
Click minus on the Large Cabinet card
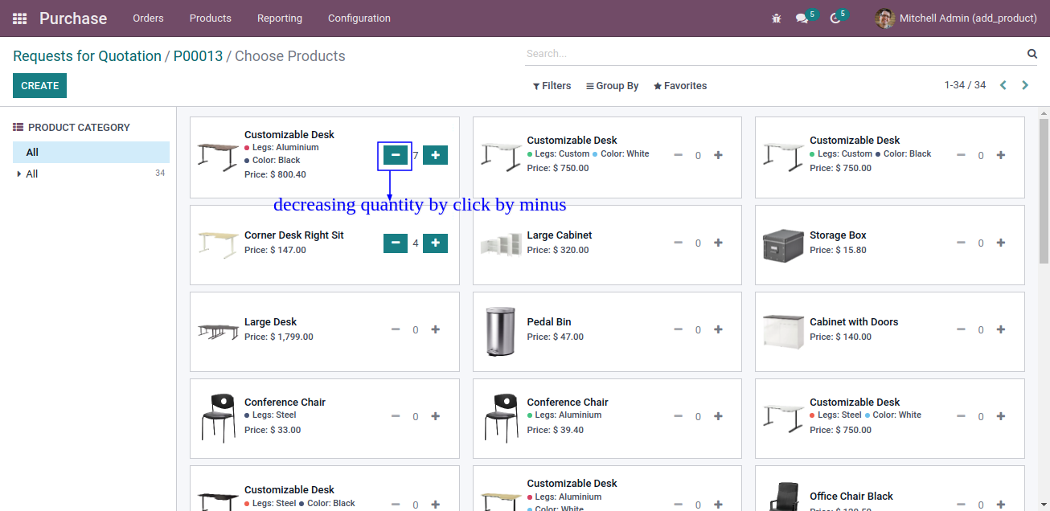pos(679,243)
